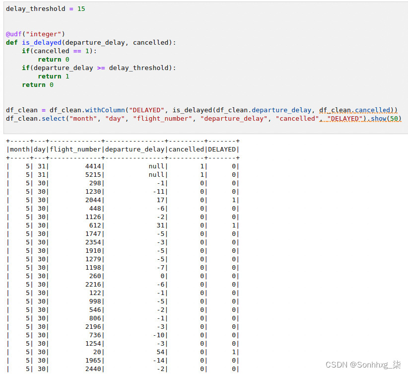Screen dimensions: 408x374
Task: Select flight number 806 cell
Action: tap(95, 318)
